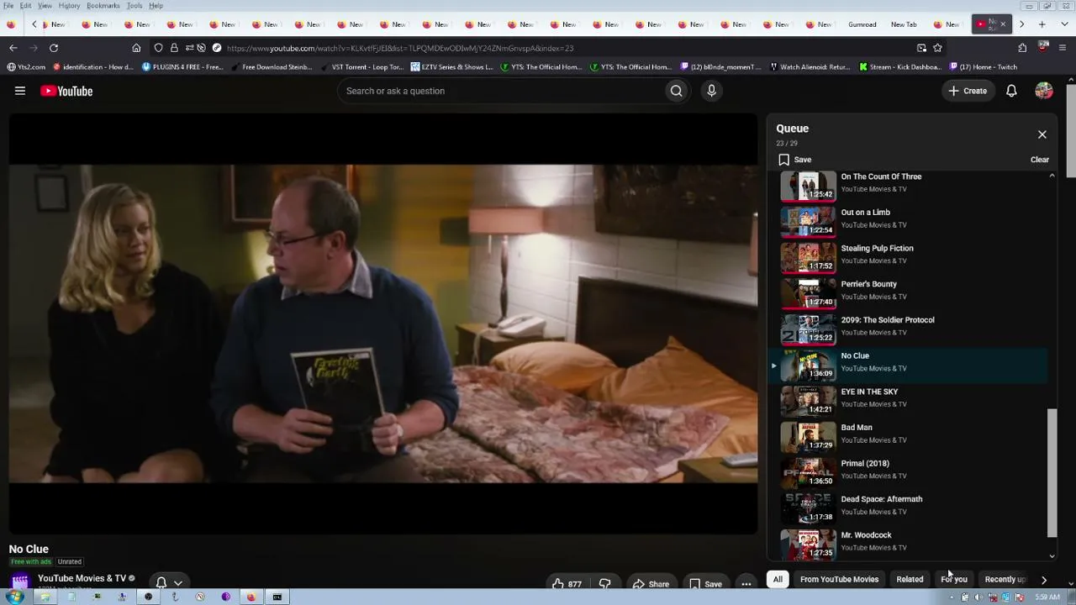Share the No Clue video

pyautogui.click(x=651, y=584)
